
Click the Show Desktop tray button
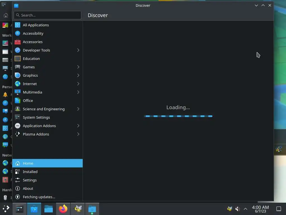tap(279, 209)
